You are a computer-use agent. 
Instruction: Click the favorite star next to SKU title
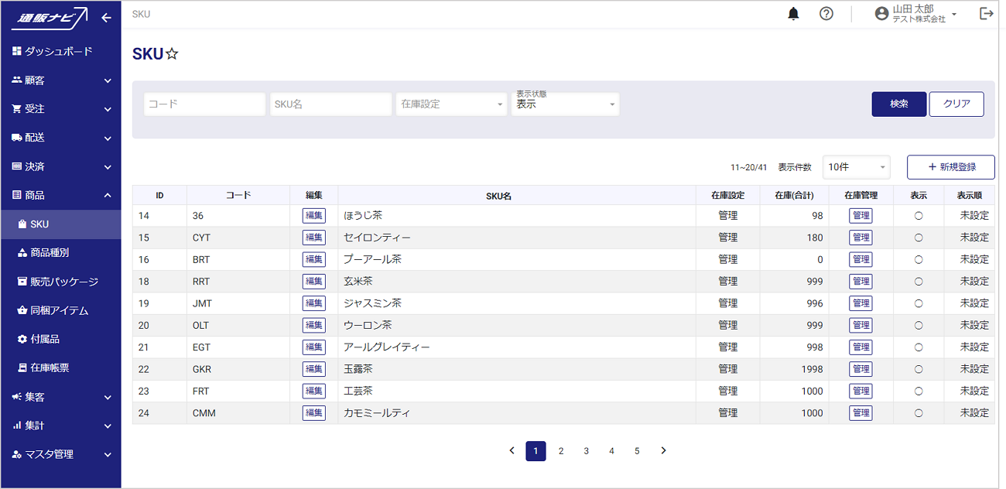point(173,54)
